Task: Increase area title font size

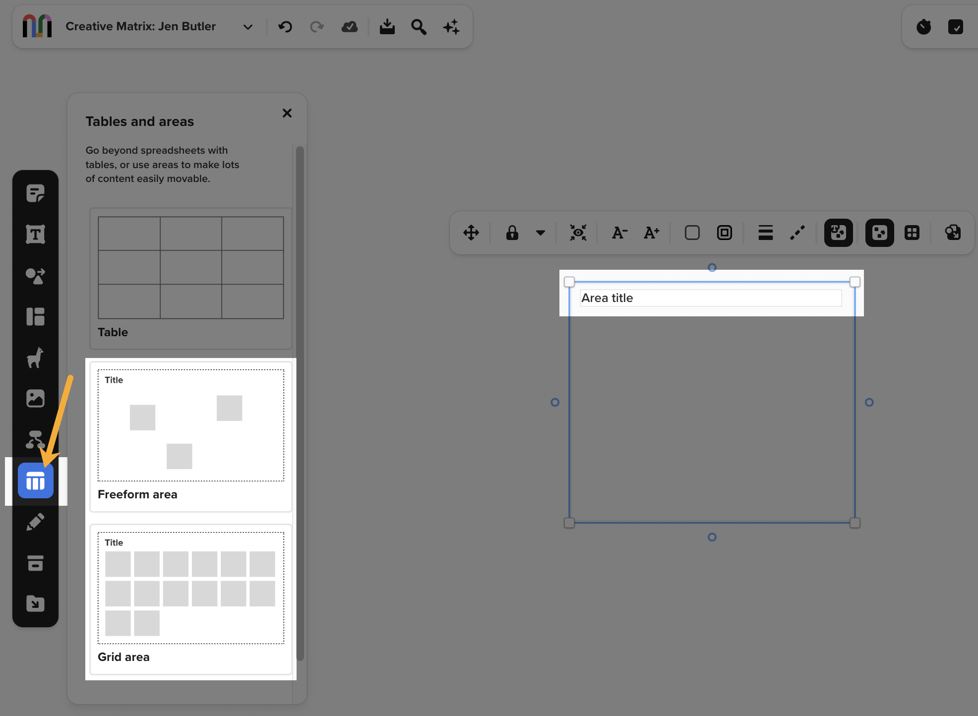Action: 652,233
